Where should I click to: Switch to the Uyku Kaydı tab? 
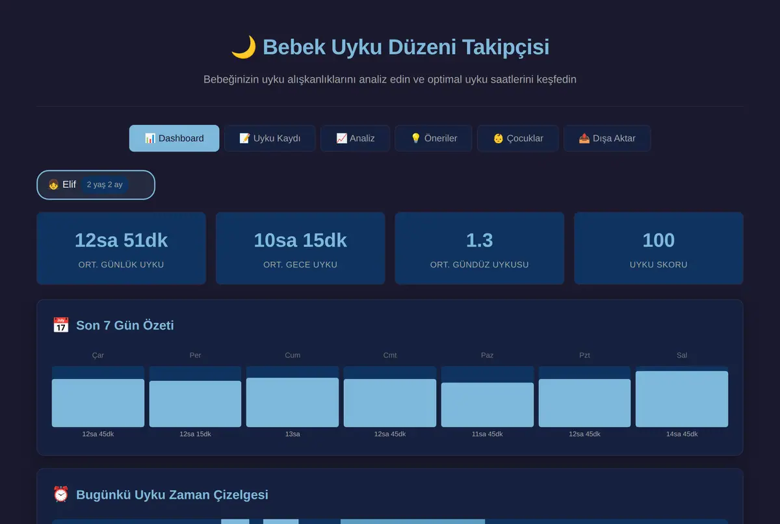[270, 138]
